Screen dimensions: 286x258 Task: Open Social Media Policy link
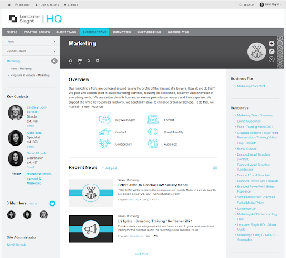point(250,203)
